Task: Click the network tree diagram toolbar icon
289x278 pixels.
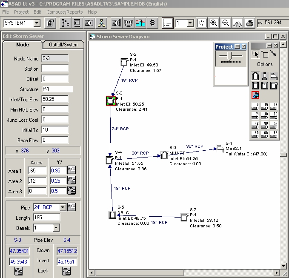Action: point(101,23)
